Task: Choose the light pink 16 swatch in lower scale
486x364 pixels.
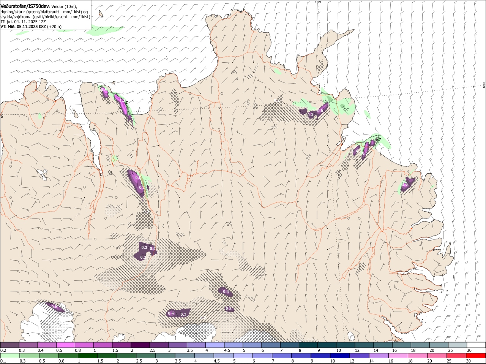Action: coord(398,356)
